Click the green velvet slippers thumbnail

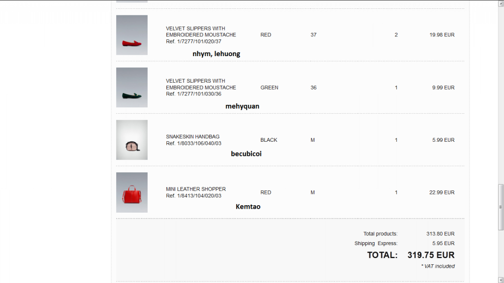(x=131, y=87)
